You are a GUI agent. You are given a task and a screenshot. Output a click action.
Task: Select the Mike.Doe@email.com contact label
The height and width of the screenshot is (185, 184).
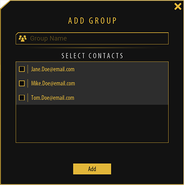coord(53,84)
